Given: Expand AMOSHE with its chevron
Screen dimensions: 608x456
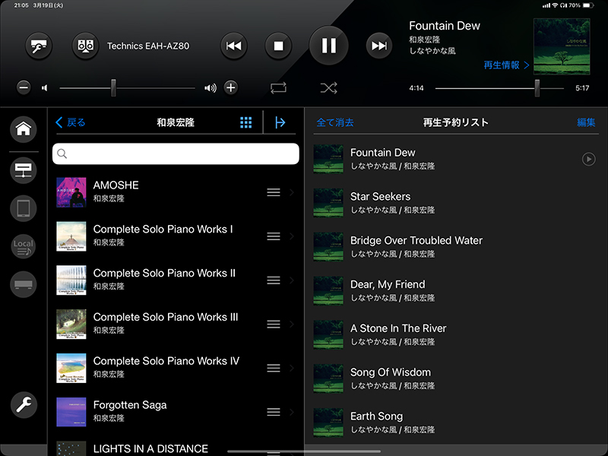Looking at the screenshot, I should coord(292,192).
